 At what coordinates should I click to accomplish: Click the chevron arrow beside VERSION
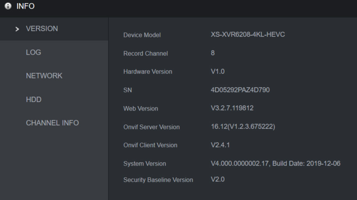[x=17, y=29]
